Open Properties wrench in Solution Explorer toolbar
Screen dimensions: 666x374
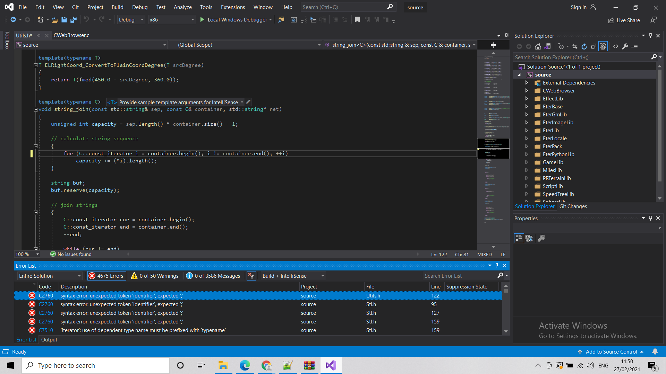pyautogui.click(x=625, y=46)
